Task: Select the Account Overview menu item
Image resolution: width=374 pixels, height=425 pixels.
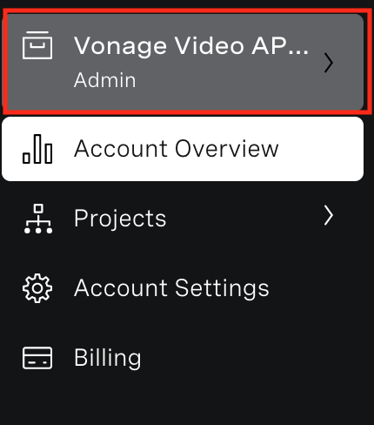Action: [x=183, y=149]
